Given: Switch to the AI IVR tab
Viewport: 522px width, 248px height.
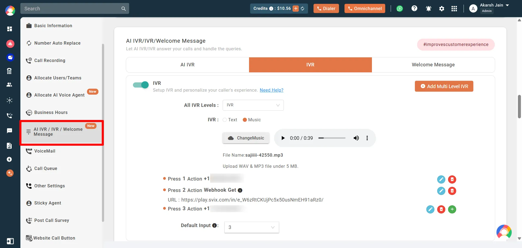Looking at the screenshot, I should 187,65.
